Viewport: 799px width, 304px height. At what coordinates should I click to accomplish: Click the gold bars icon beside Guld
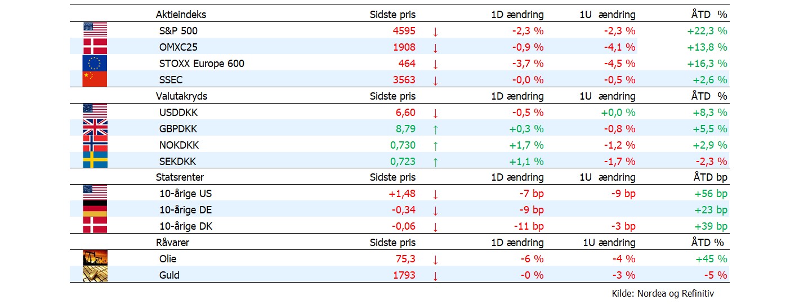[95, 274]
